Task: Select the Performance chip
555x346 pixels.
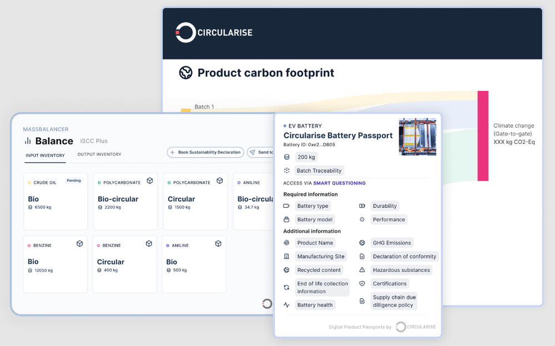Action: (389, 219)
